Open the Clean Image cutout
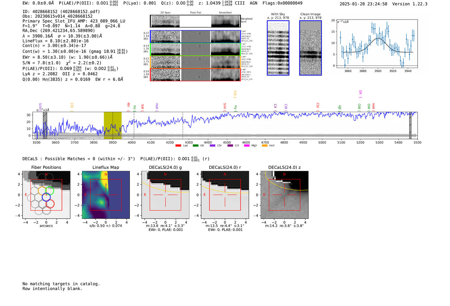Screen dimensions: 450x306 pyautogui.click(x=310, y=48)
